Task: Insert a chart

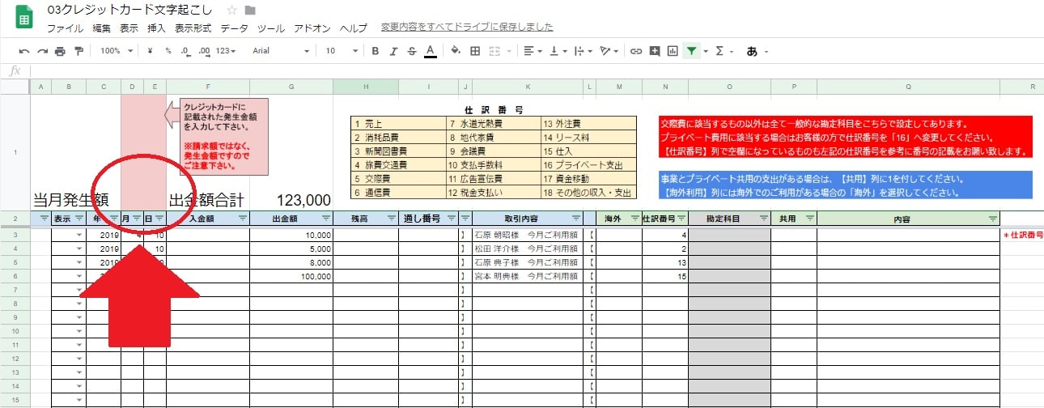Action: click(673, 51)
